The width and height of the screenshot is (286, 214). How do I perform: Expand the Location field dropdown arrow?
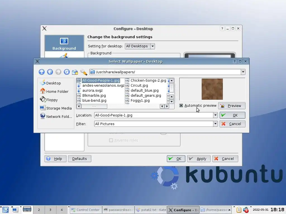pyautogui.click(x=215, y=115)
